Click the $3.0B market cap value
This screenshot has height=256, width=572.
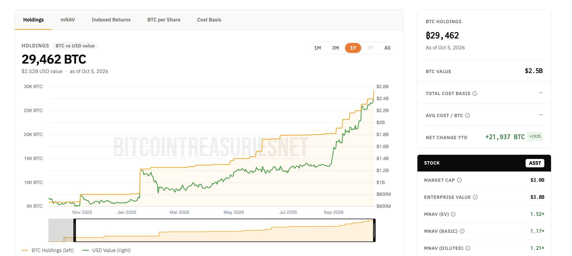pos(537,180)
